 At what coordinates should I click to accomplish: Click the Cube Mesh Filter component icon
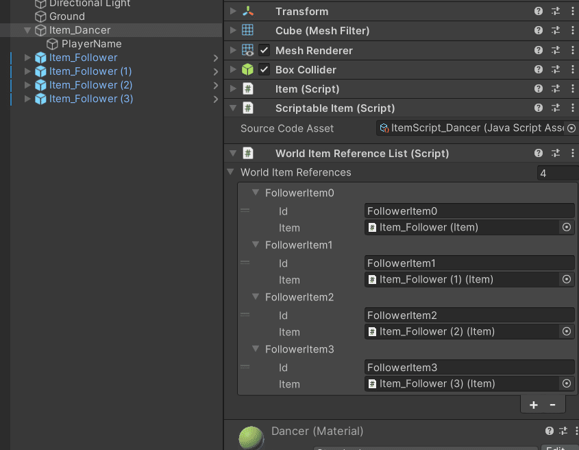click(x=247, y=30)
